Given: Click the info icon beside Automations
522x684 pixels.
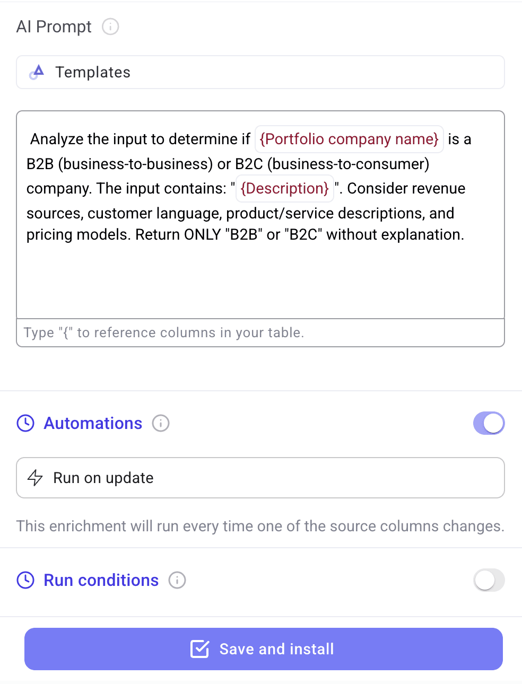Looking at the screenshot, I should [x=161, y=423].
